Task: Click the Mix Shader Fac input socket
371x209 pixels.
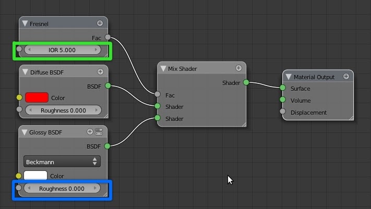Action: pos(158,94)
